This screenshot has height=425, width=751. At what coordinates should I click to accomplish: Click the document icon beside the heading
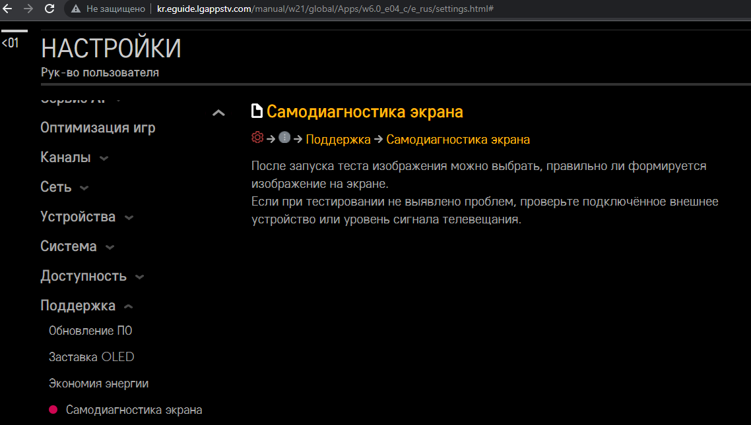(x=257, y=111)
